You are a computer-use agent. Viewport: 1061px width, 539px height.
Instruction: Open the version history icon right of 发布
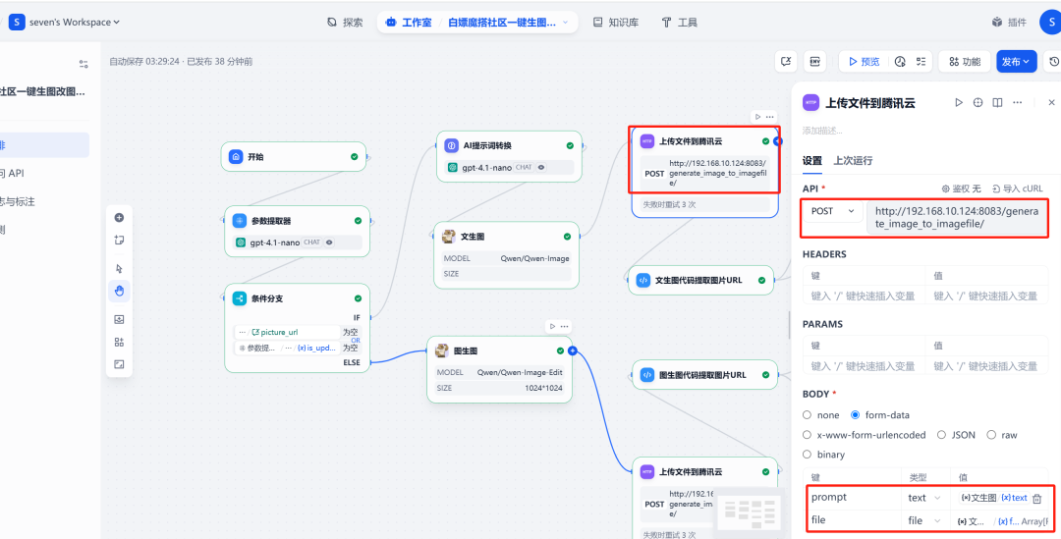coord(1054,62)
